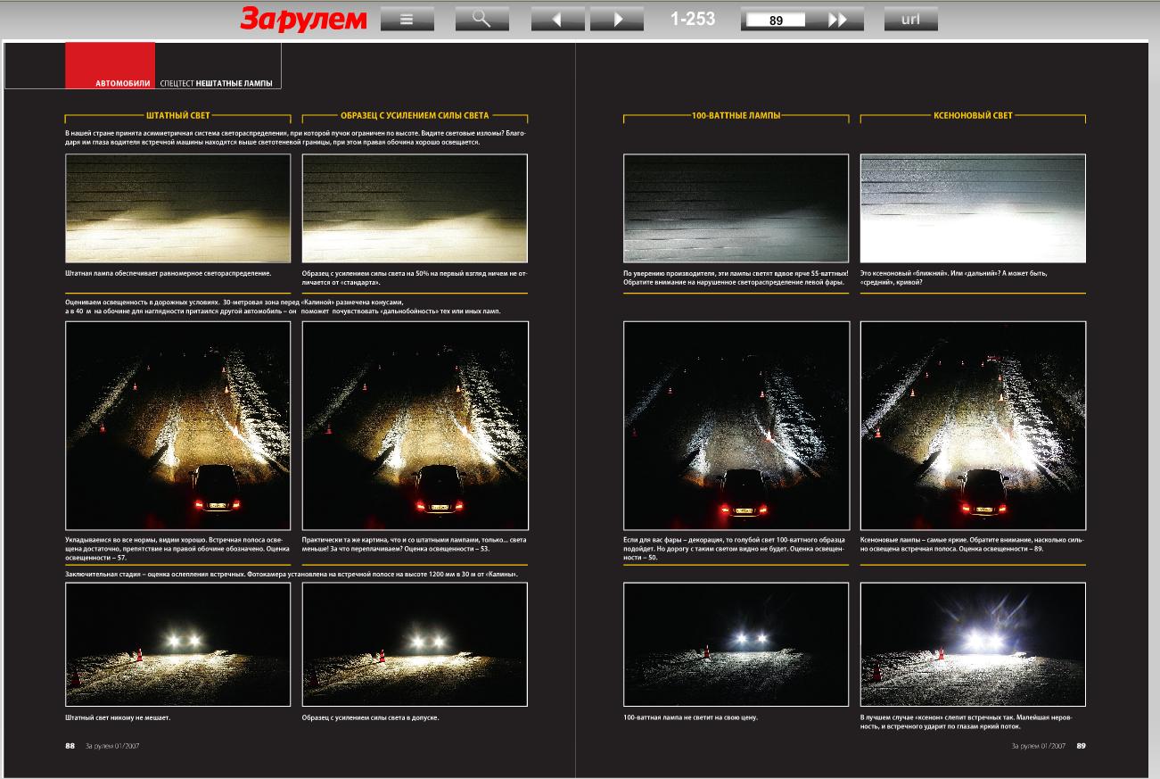Click the page 89 footer number
The height and width of the screenshot is (779, 1160).
pos(1081,746)
